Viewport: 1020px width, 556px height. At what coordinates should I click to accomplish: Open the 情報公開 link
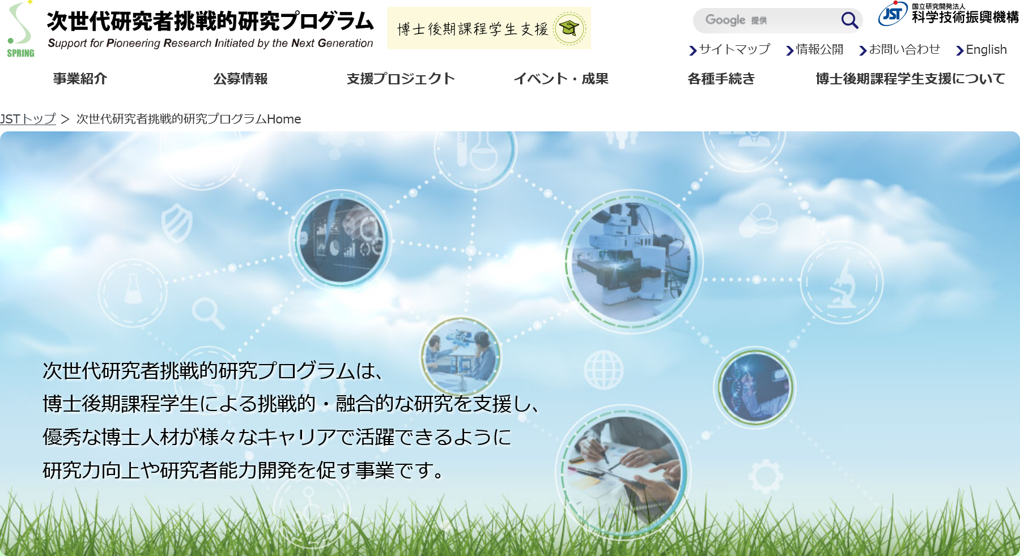pyautogui.click(x=819, y=50)
